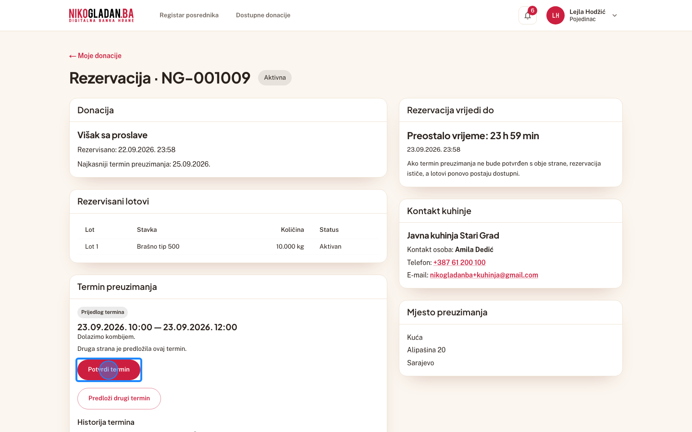Click the proposed time 23.09.2026. 10:00 — 12:00
Screen dimensions: 692x432
coord(157,327)
